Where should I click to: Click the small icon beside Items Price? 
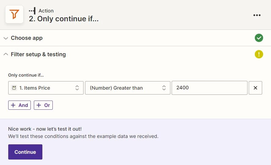coord(14,88)
